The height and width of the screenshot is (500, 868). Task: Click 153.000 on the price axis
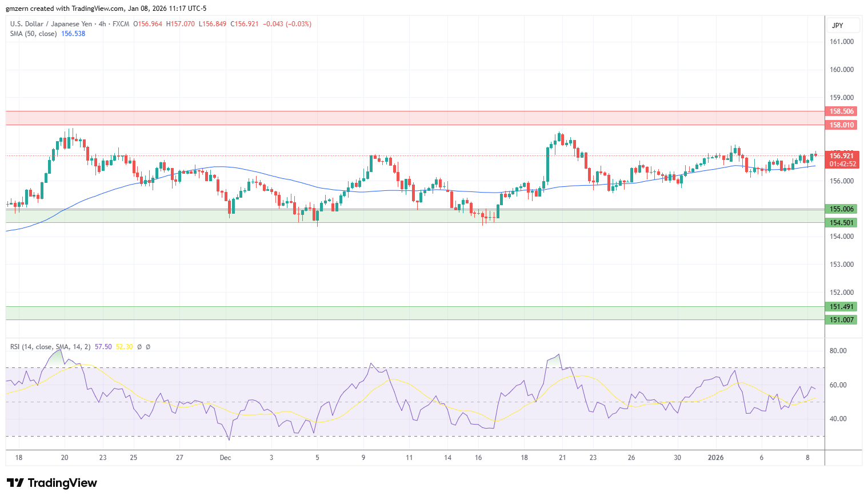(842, 265)
